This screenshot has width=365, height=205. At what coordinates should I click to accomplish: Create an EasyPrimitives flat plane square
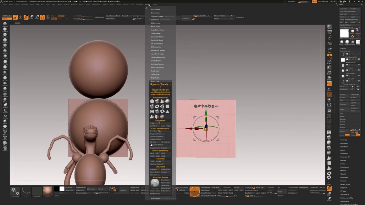167,106
